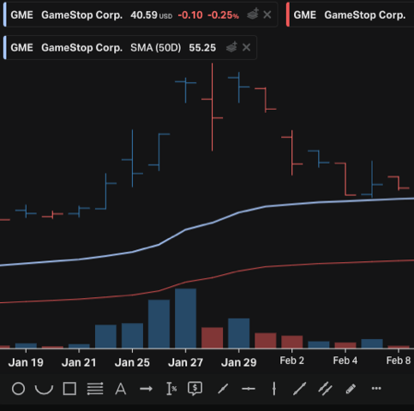414x411 pixels.
Task: Click the Feb 8 date axis label
Action: 399,360
